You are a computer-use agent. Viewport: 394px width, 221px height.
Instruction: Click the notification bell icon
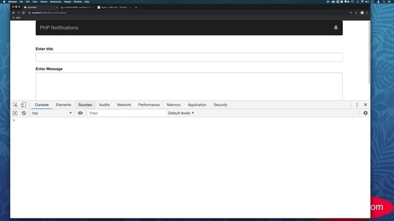coord(336,28)
